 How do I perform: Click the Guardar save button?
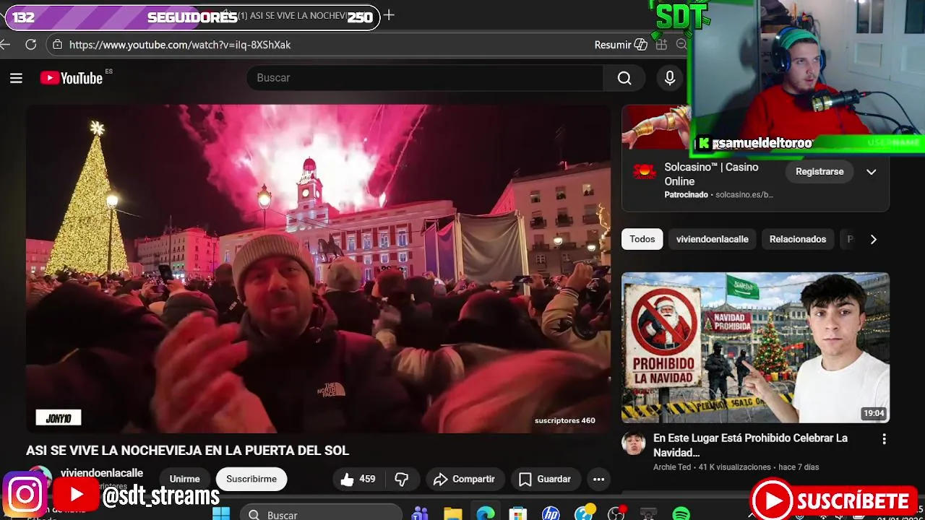[546, 479]
